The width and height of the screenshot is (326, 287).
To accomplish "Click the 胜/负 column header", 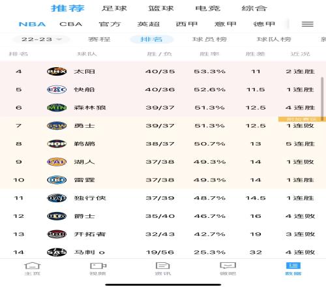I will pos(160,54).
